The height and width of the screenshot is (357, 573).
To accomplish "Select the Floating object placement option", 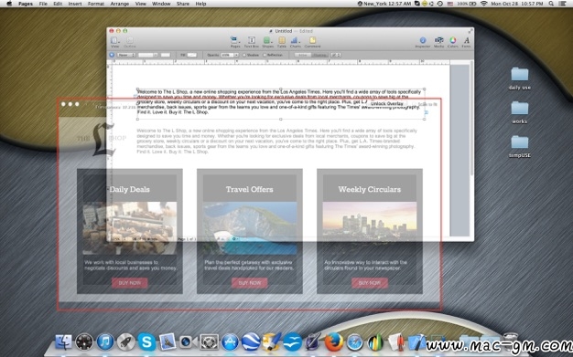I will 319,55.
